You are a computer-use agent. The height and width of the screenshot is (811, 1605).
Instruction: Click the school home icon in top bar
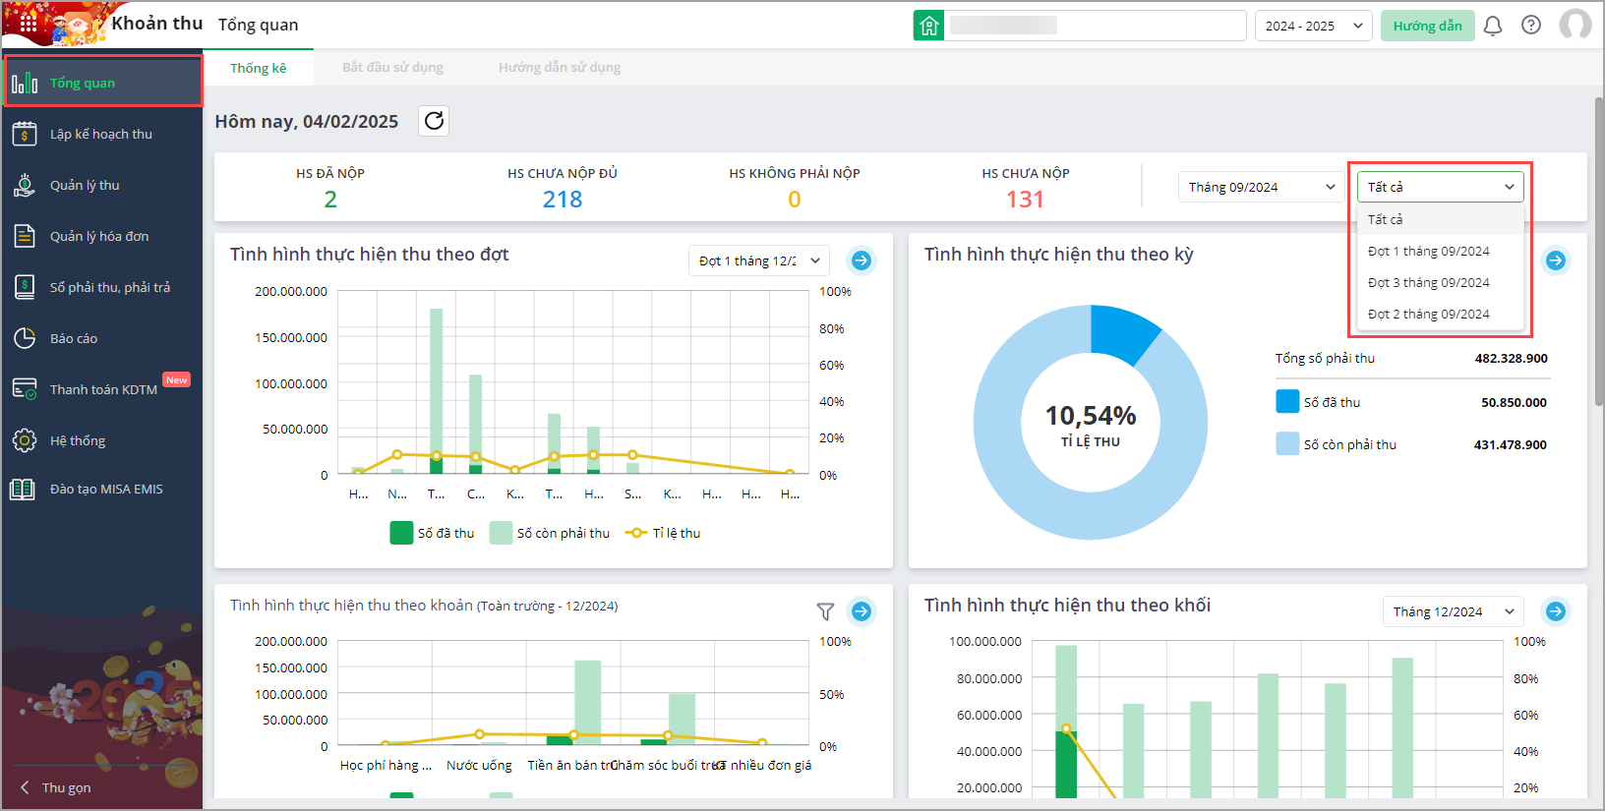[928, 26]
